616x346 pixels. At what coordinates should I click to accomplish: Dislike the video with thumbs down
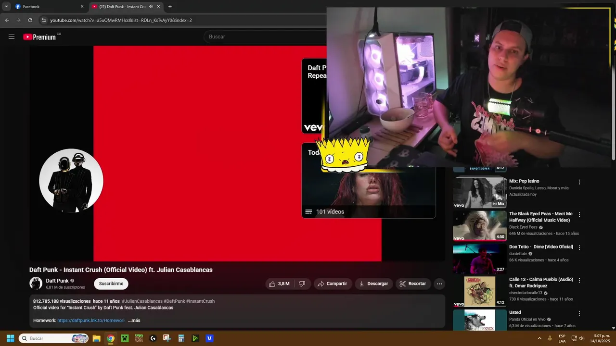(x=302, y=284)
